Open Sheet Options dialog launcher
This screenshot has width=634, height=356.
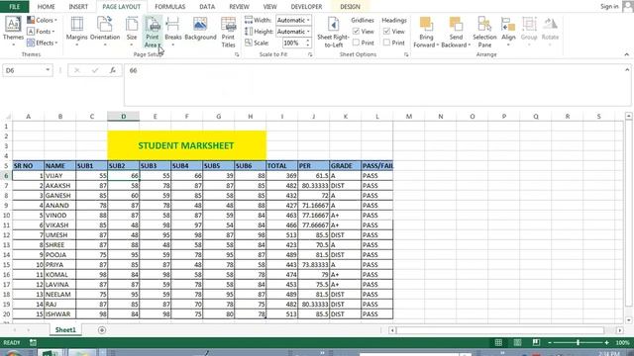pyautogui.click(x=406, y=54)
